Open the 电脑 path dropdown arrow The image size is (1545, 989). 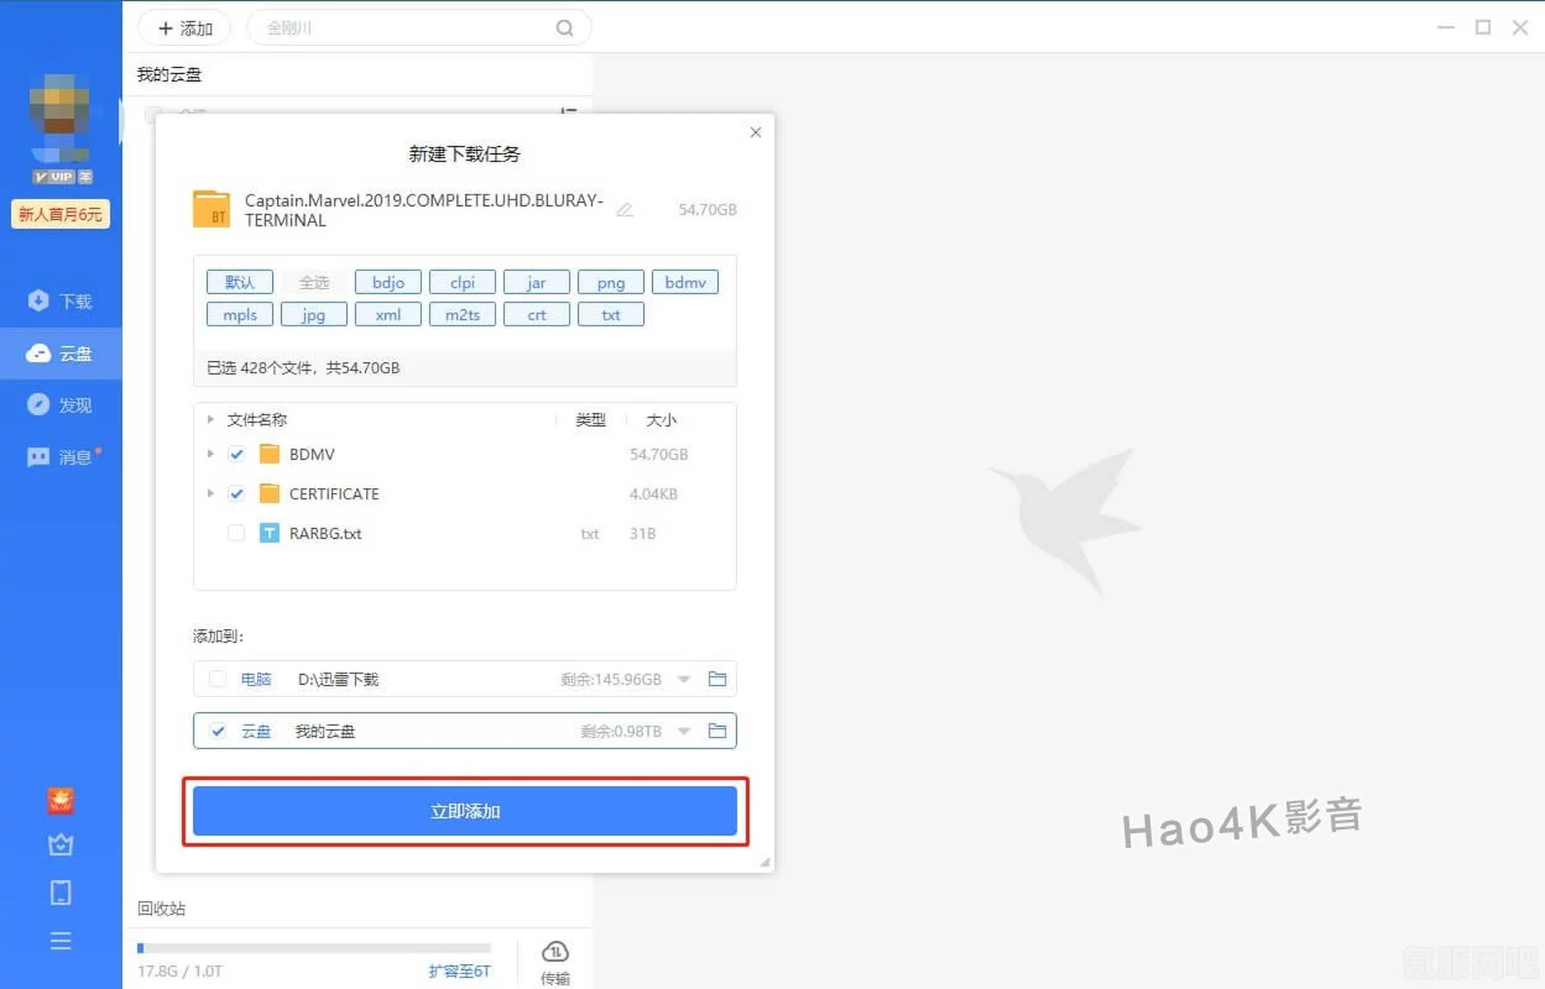[683, 679]
